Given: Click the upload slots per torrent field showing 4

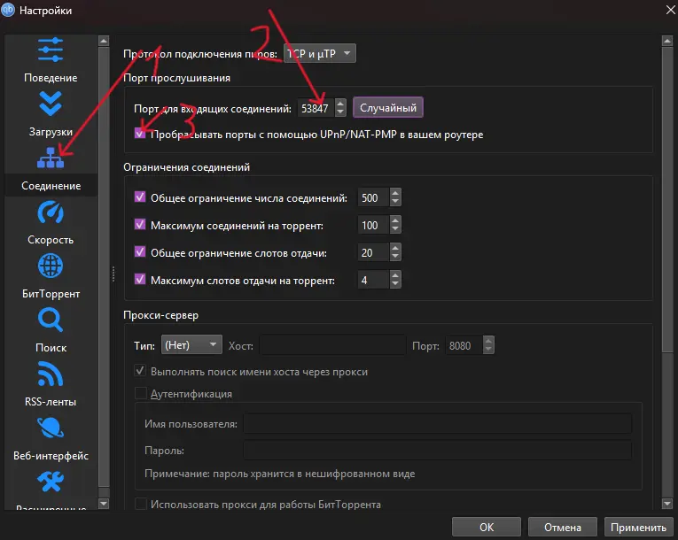Looking at the screenshot, I should (x=374, y=280).
